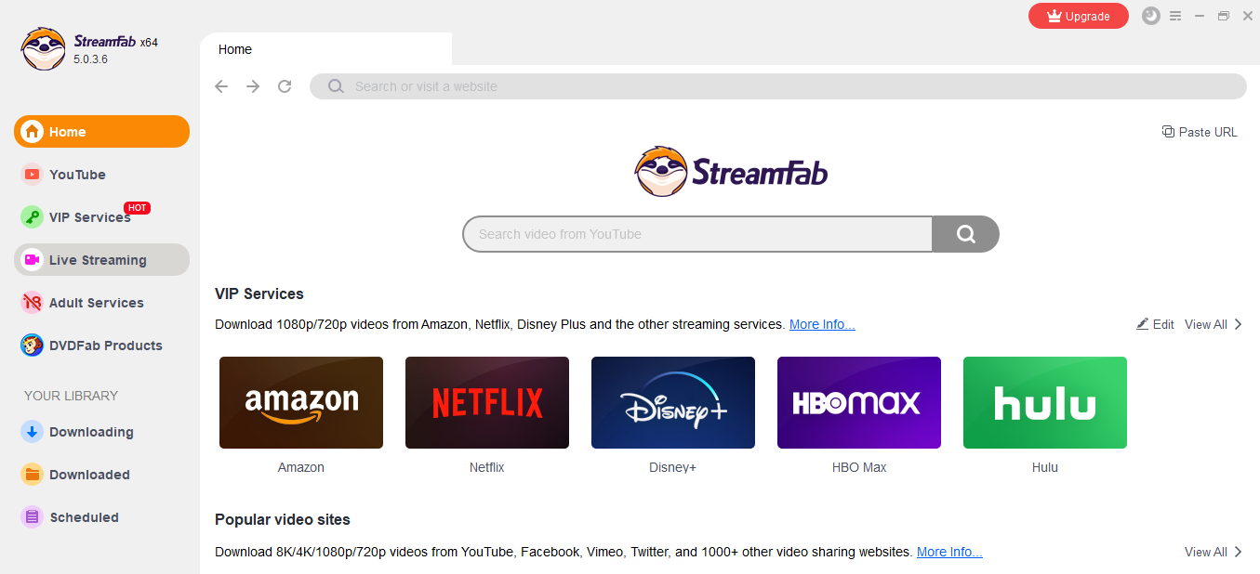The height and width of the screenshot is (574, 1260).
Task: Follow Popular video sites More Info link
Action: (949, 552)
